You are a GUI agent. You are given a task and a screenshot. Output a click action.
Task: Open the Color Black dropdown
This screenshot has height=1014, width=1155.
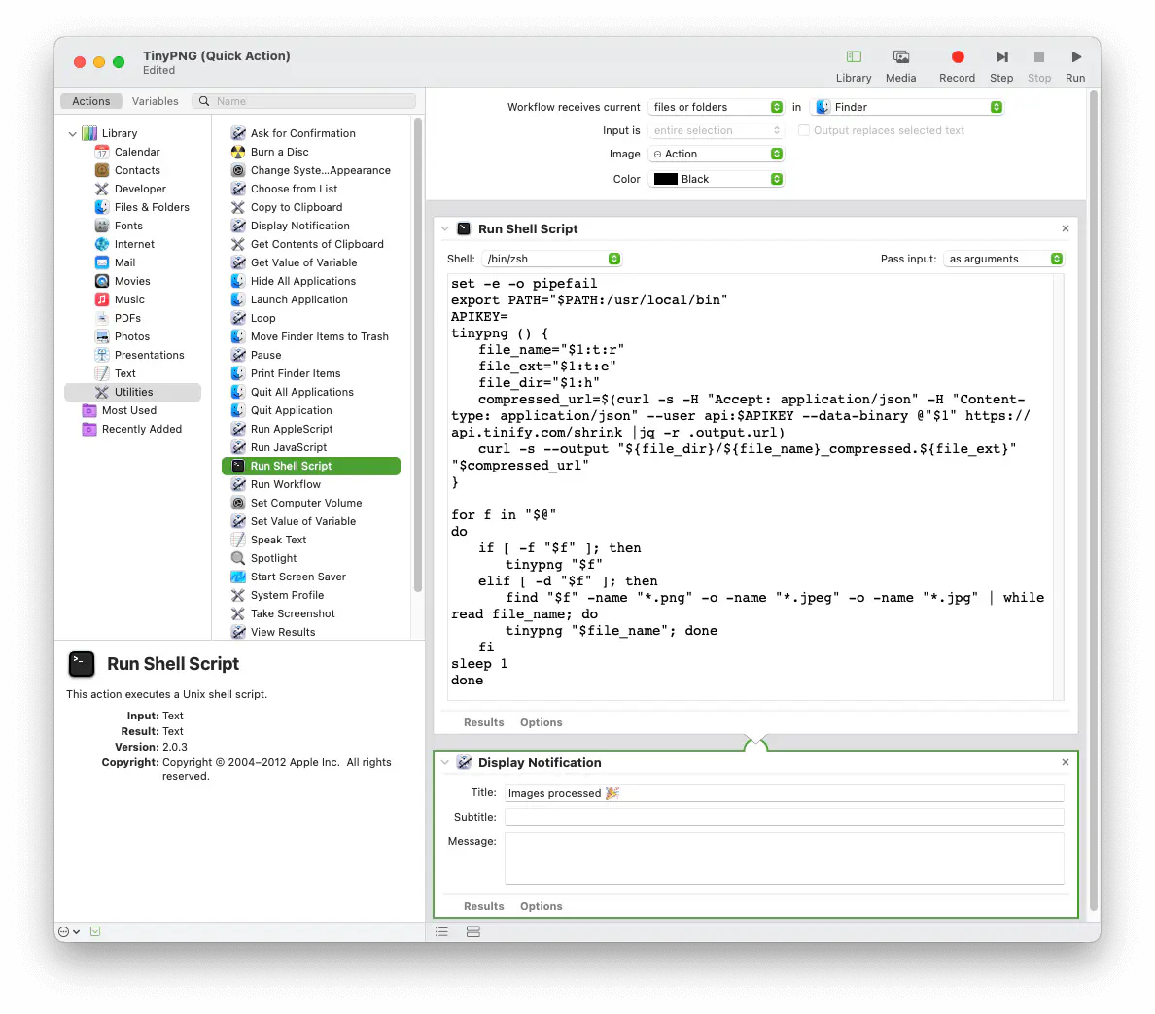point(717,179)
